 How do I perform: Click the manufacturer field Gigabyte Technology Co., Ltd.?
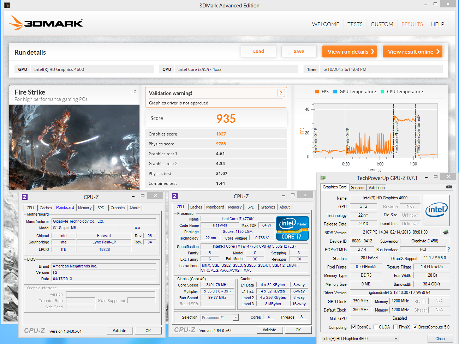point(104,221)
